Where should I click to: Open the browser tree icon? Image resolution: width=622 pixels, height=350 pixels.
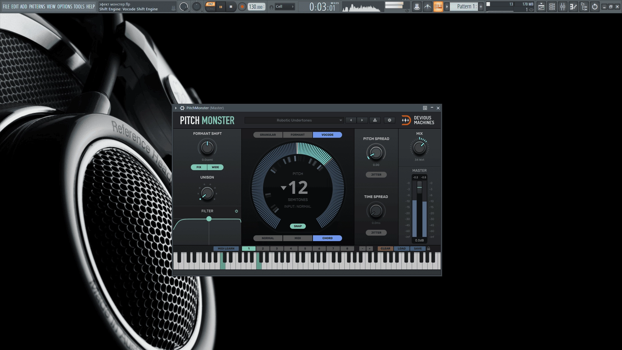[x=584, y=6]
